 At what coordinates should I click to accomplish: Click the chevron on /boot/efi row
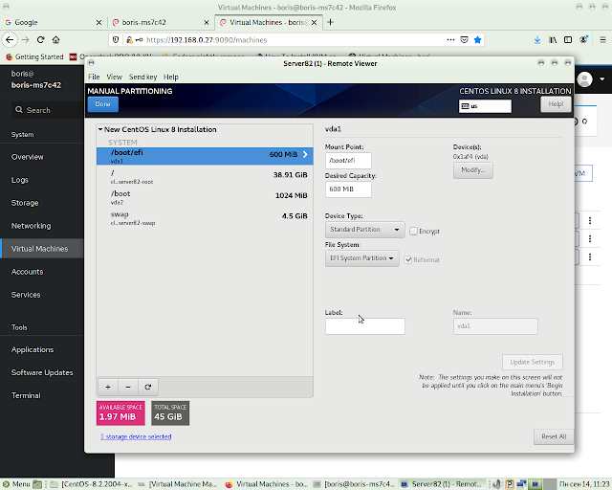pos(305,154)
